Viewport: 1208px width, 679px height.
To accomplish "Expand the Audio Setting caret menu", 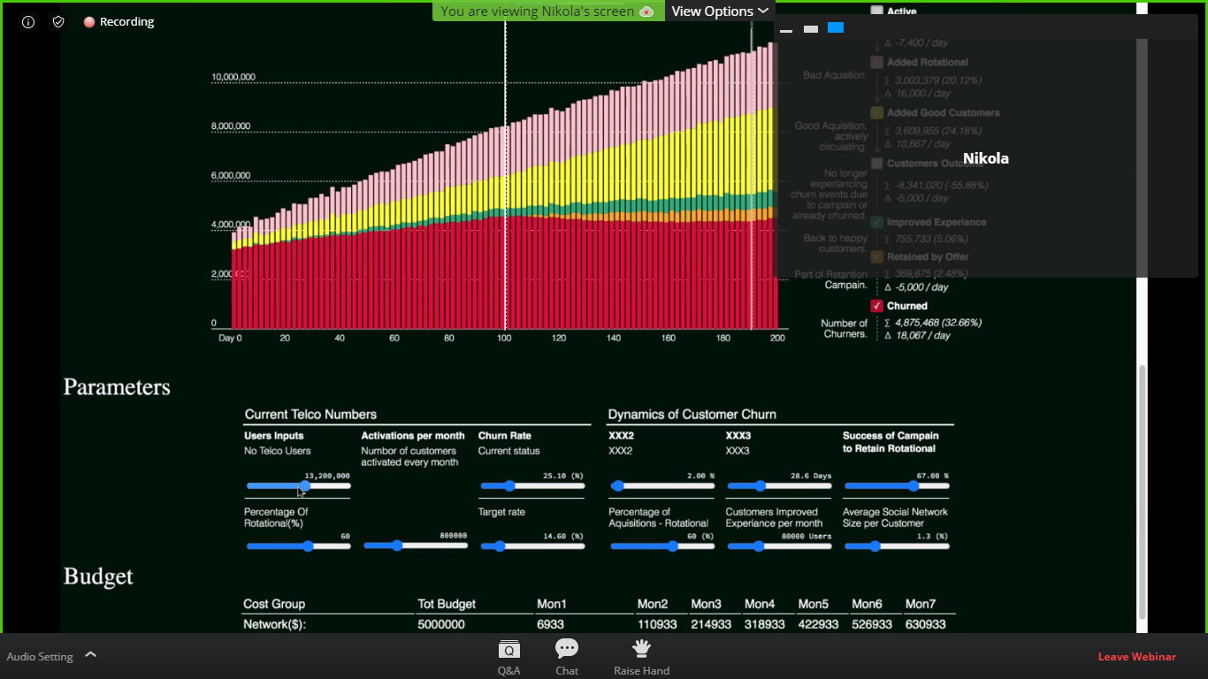I will [90, 655].
